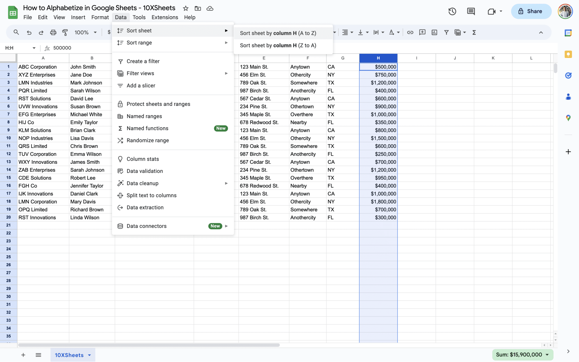579x362 pixels.
Task: Open the comments icon
Action: (x=471, y=11)
